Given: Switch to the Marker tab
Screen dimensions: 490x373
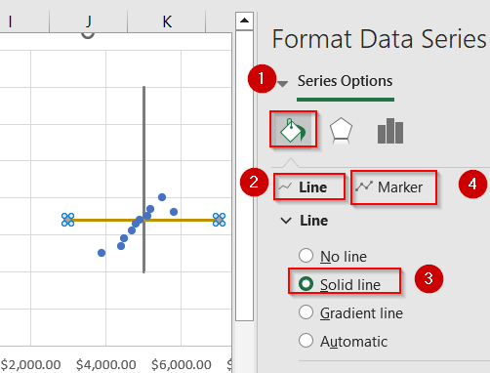Looking at the screenshot, I should coord(393,187).
